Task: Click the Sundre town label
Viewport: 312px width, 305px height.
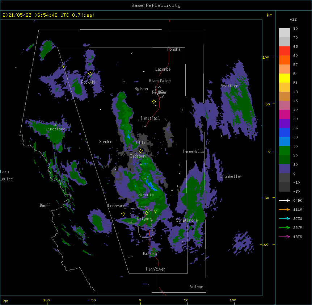Action: [x=106, y=142]
